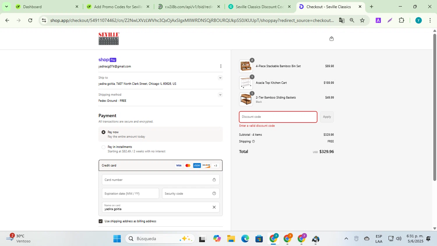Open the Chrome profile avatar
Screen dimensions: 437x246
click(418, 20)
